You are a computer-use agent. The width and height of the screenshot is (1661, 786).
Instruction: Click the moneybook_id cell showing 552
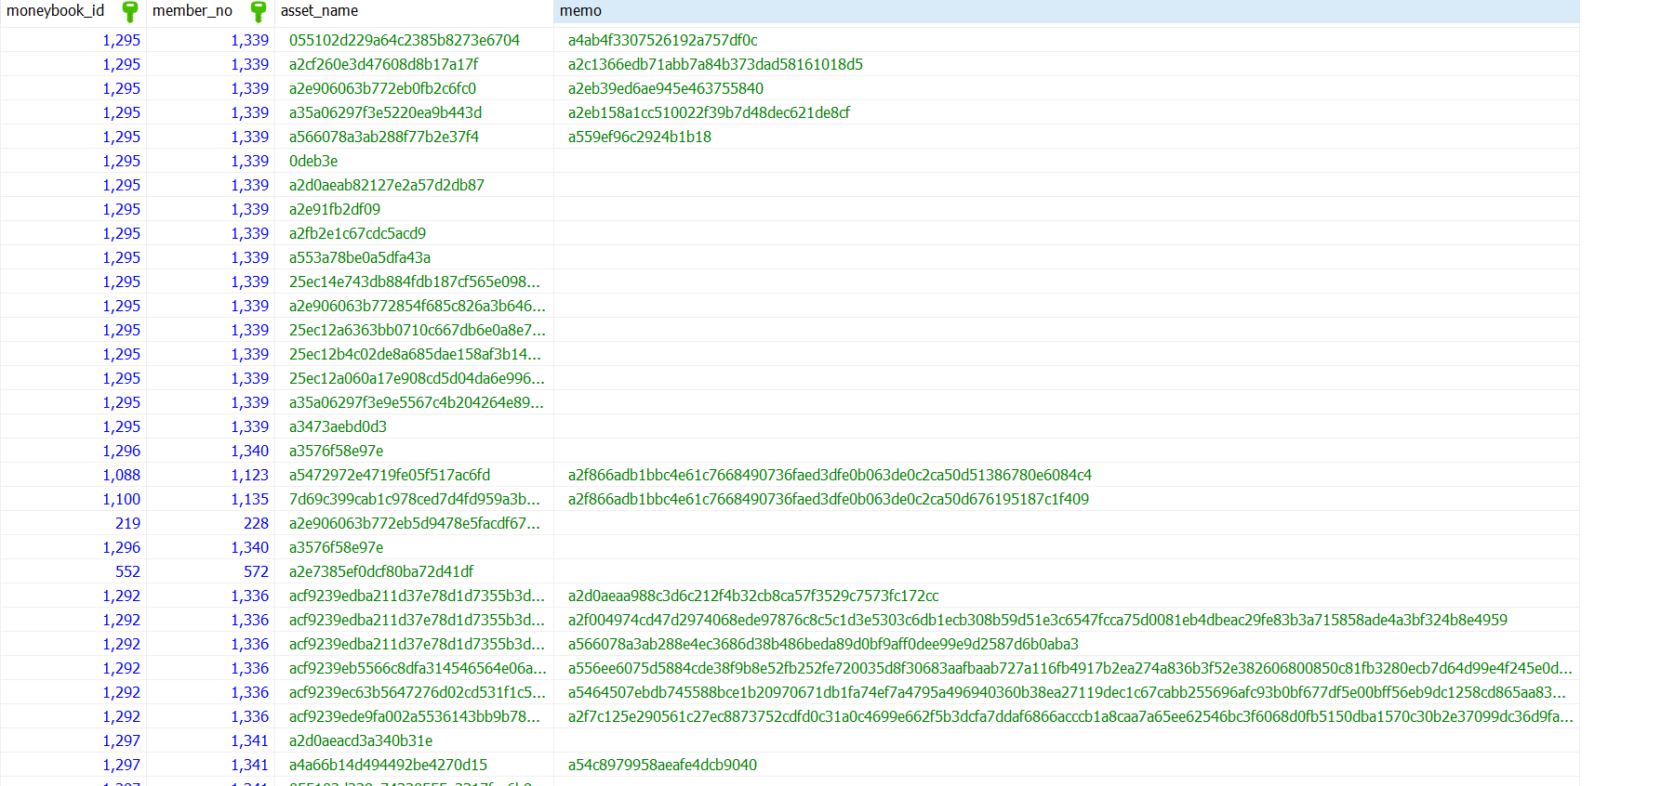(x=127, y=571)
